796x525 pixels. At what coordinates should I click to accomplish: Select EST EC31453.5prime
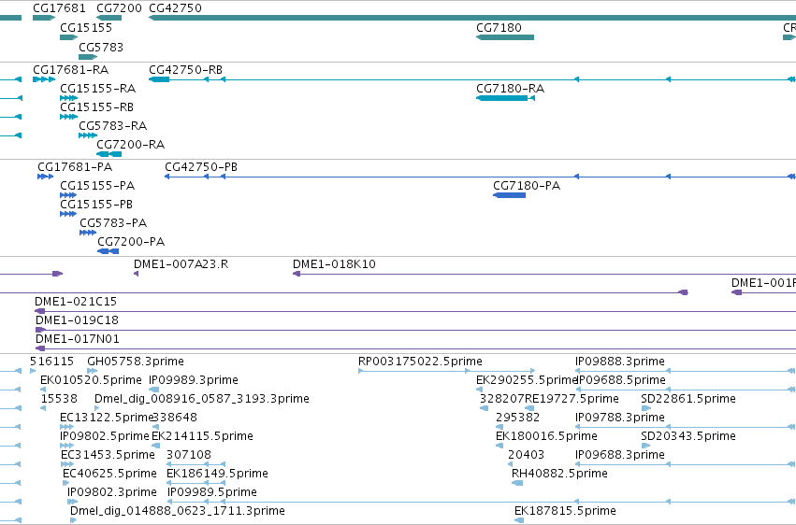point(67,464)
